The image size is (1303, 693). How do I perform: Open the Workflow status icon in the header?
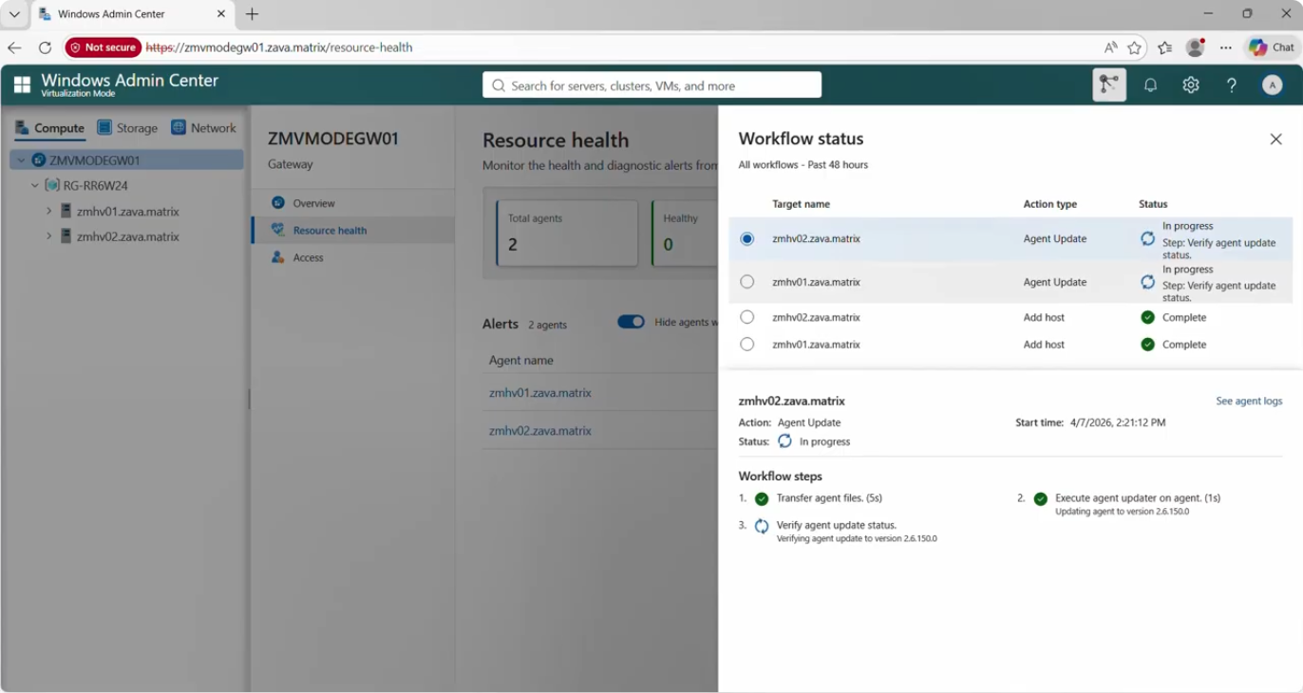[x=1108, y=84]
